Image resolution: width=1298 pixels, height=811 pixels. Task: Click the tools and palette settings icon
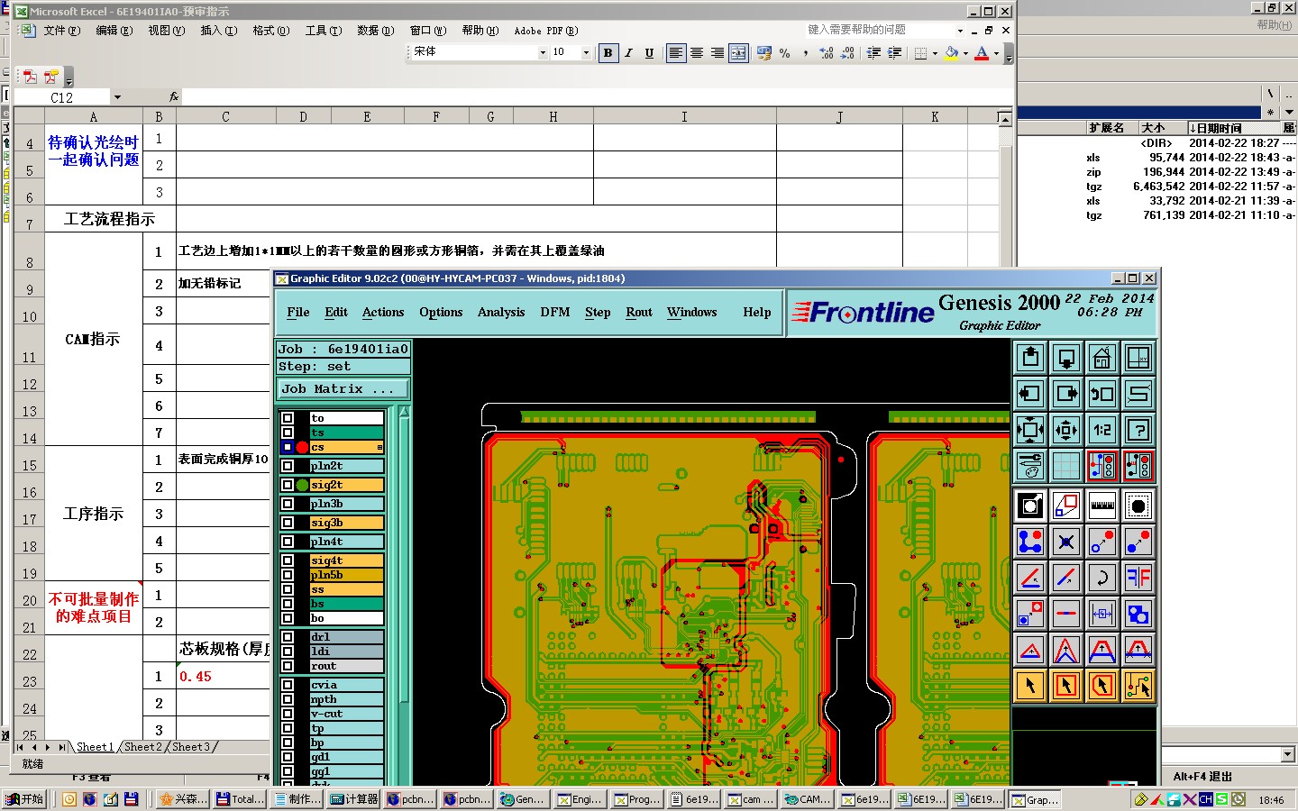tap(1030, 466)
